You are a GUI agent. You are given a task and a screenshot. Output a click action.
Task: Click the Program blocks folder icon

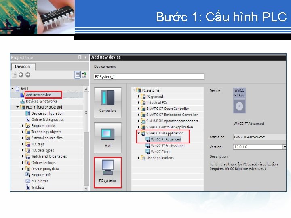tap(27, 126)
